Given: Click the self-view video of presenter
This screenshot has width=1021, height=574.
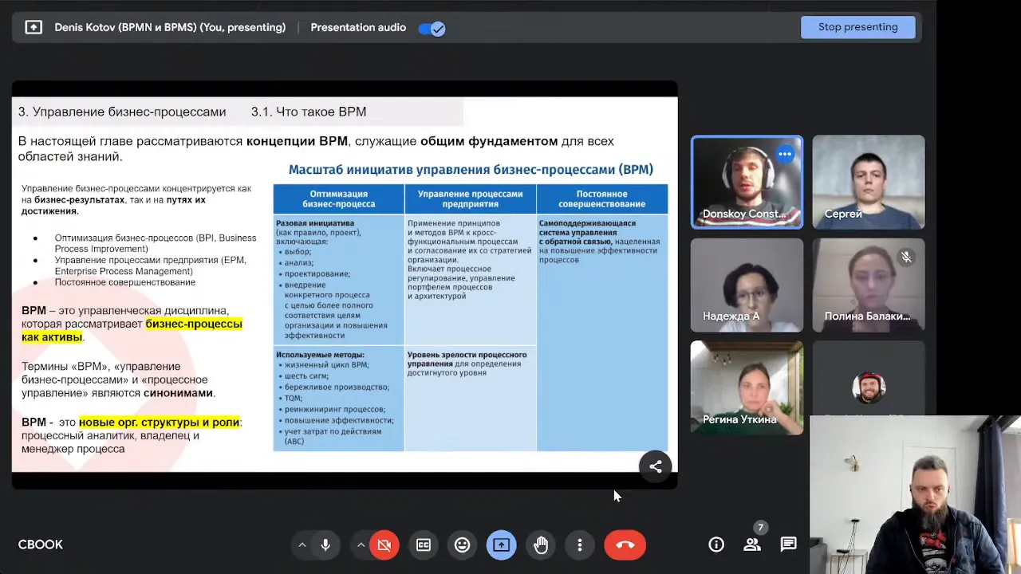Looking at the screenshot, I should [x=915, y=494].
